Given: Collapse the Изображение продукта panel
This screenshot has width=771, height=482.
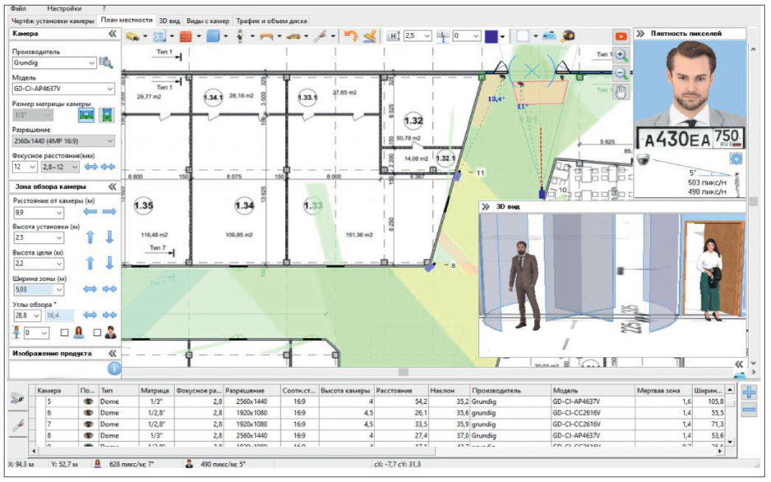Looking at the screenshot, I should [113, 353].
